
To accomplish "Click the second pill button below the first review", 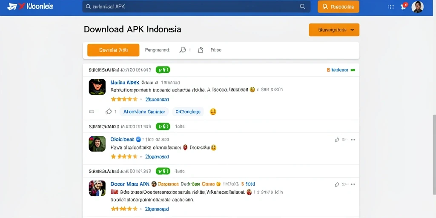I will point(188,112).
